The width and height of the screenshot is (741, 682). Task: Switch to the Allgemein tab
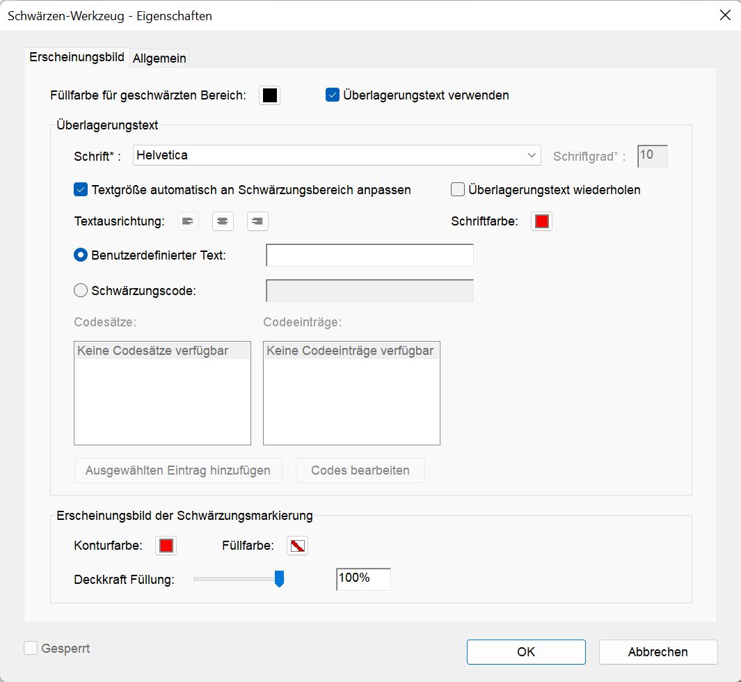(159, 58)
